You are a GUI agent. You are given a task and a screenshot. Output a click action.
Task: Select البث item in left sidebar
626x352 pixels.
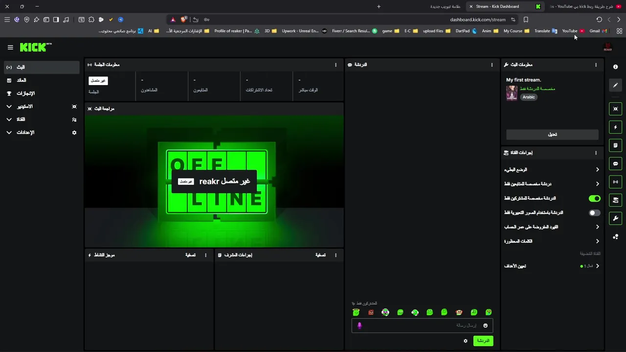(41, 67)
